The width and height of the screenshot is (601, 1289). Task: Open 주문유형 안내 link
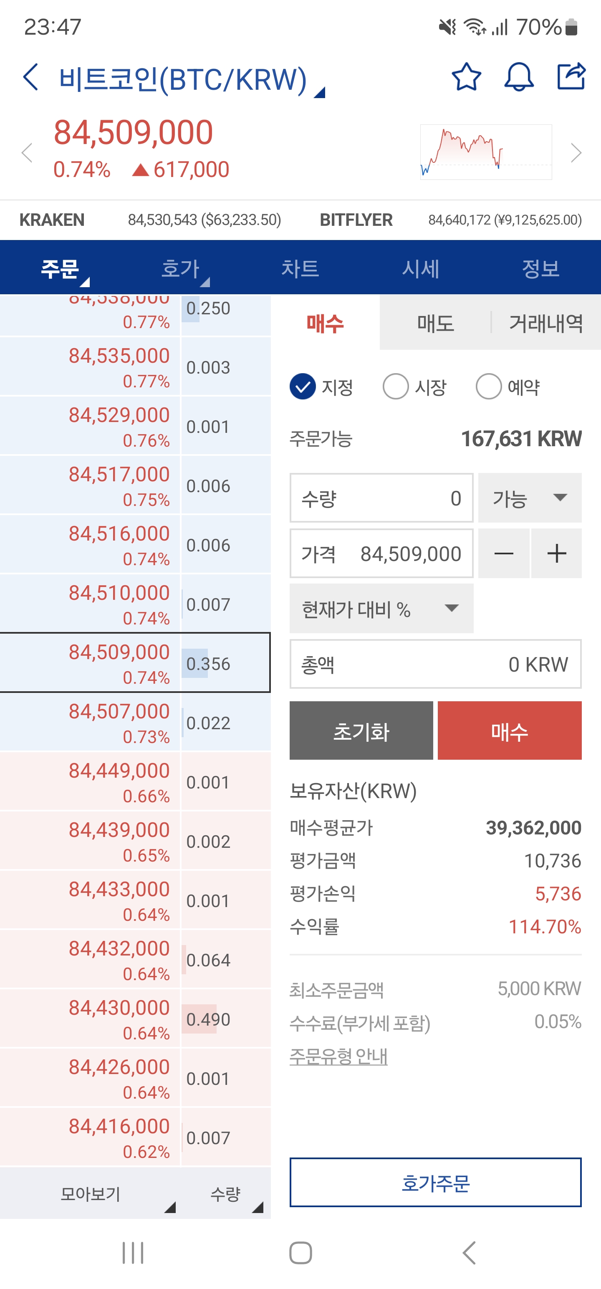(338, 1056)
